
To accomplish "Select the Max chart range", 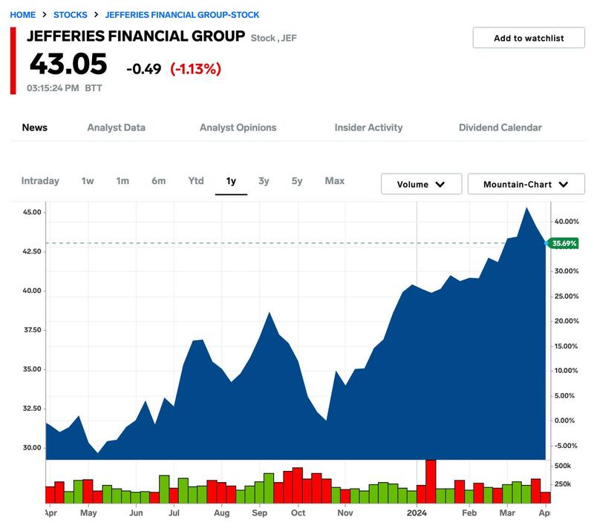I will pyautogui.click(x=335, y=181).
